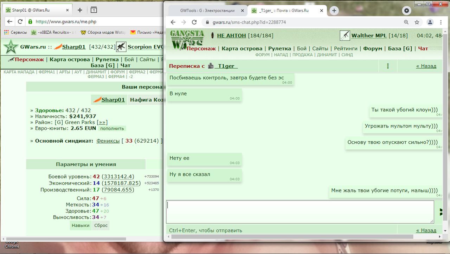
Task: Click the Scorpion EVO weapon icon in left window
Action: [121, 47]
